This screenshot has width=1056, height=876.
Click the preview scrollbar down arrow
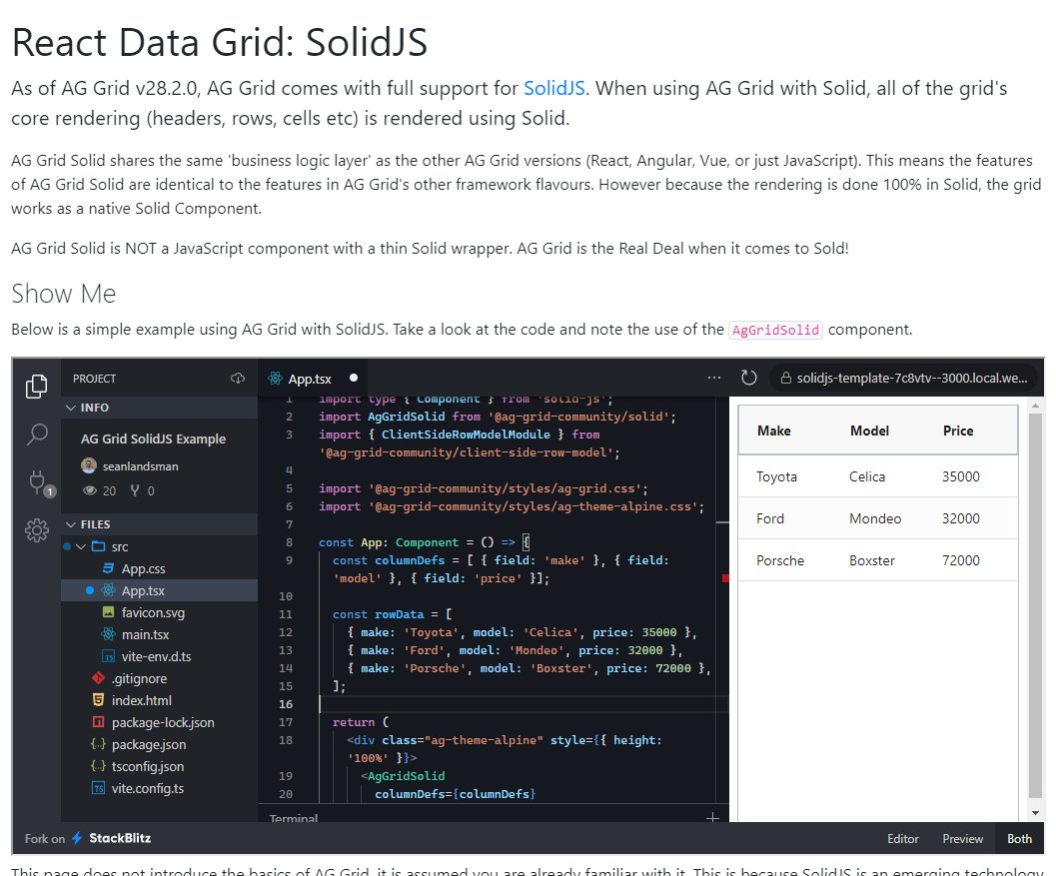tap(1035, 813)
